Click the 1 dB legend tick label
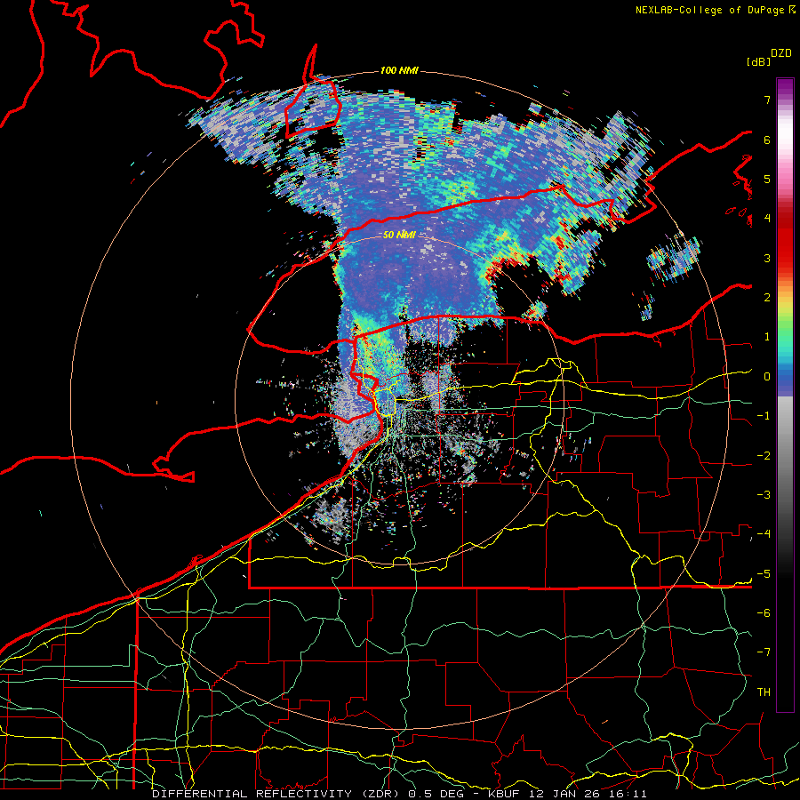The image size is (800, 800). (767, 337)
